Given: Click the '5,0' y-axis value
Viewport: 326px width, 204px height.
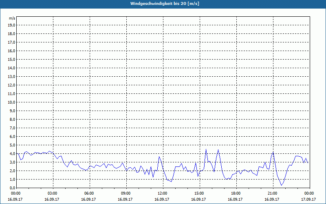Looking at the screenshot, I should (12, 145).
